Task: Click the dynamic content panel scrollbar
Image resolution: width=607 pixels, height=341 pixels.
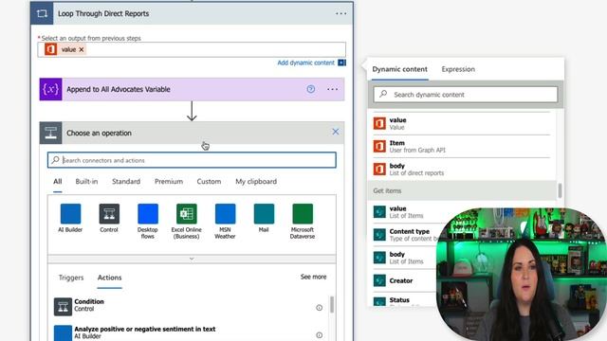Action: point(560,191)
